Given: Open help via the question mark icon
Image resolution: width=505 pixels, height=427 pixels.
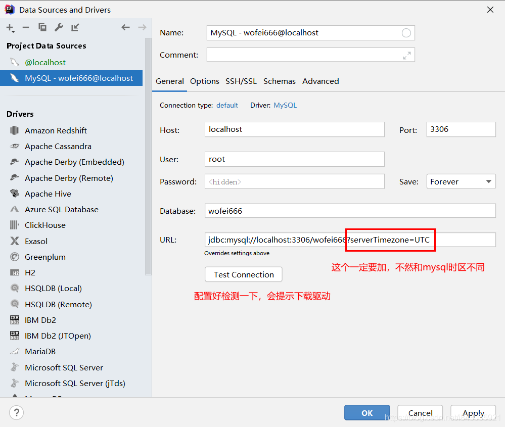Looking at the screenshot, I should coord(16,412).
